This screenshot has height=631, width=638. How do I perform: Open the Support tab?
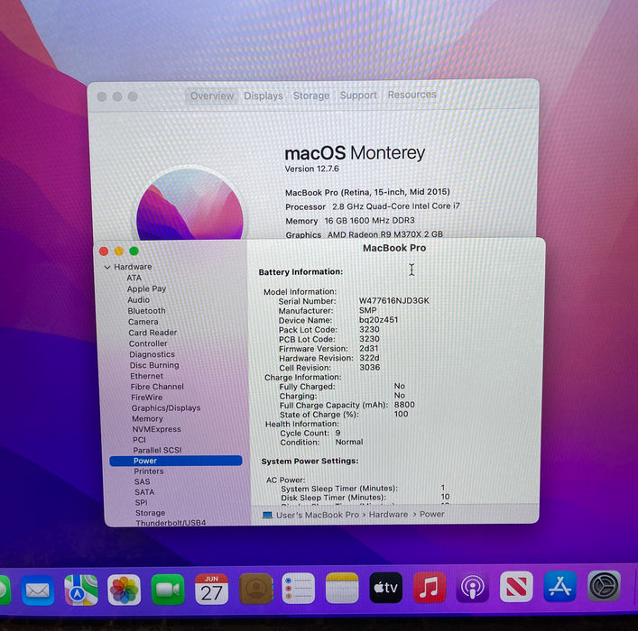point(358,96)
